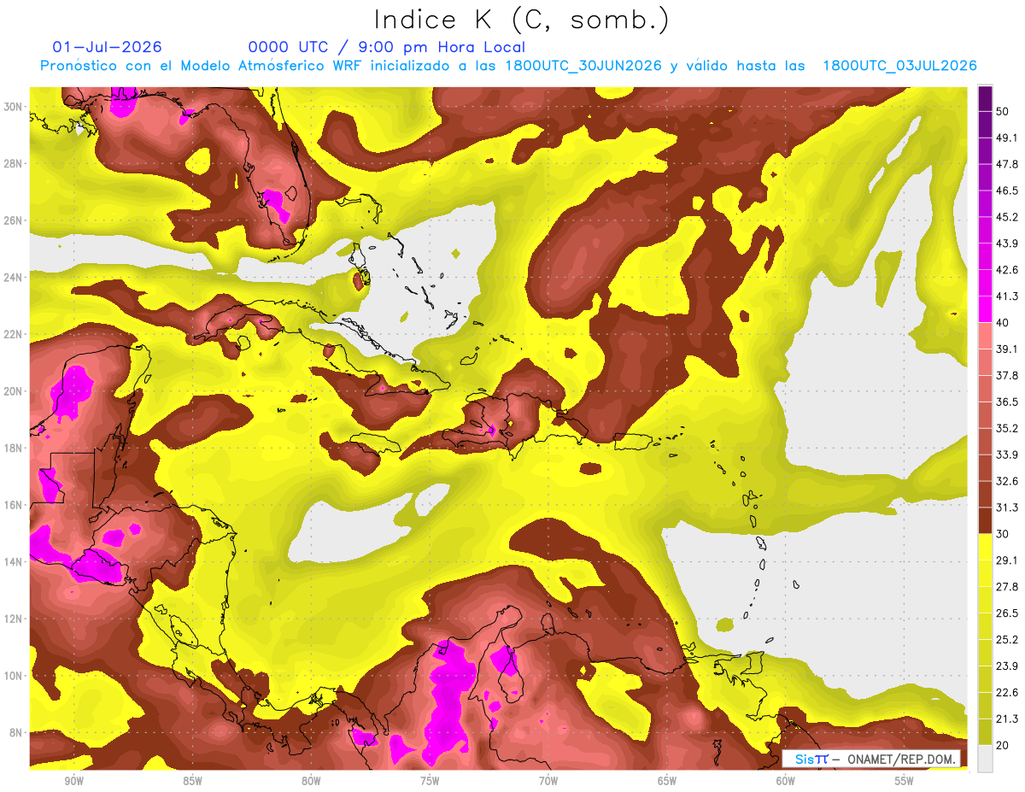Click the '12N' latitude label
This screenshot has height=792, width=1025.
(x=13, y=619)
